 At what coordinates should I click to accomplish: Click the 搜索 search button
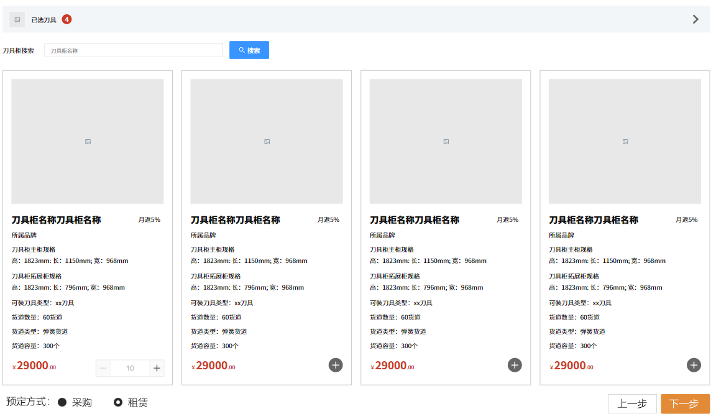[x=249, y=50]
